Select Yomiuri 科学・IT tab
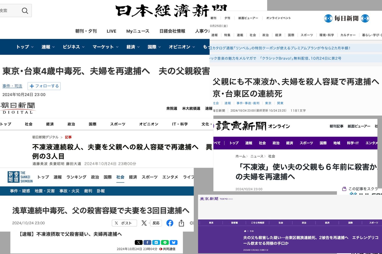 coord(353,143)
